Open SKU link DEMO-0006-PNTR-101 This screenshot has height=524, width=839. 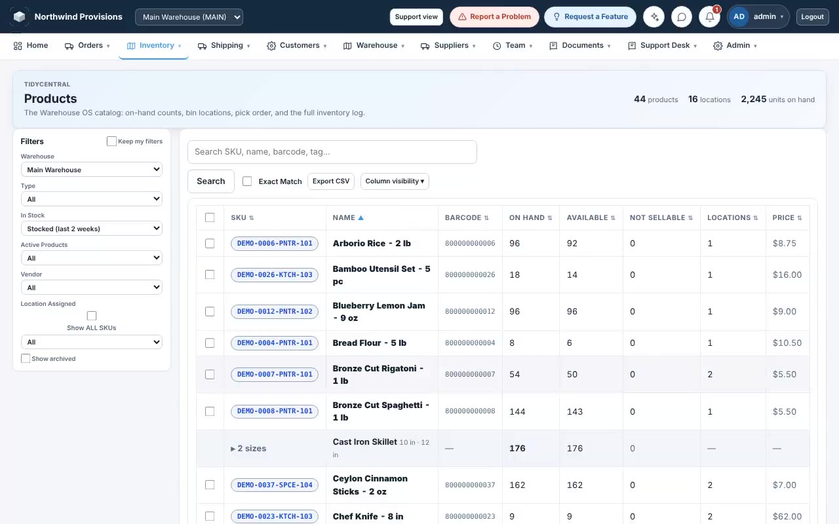275,243
